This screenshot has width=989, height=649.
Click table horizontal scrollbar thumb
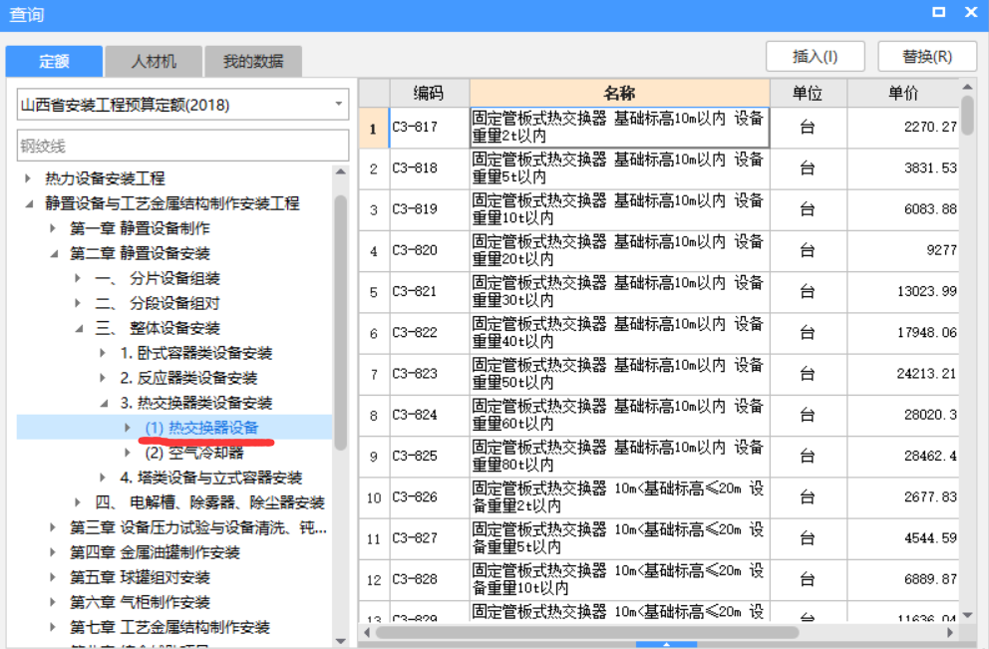[587, 632]
